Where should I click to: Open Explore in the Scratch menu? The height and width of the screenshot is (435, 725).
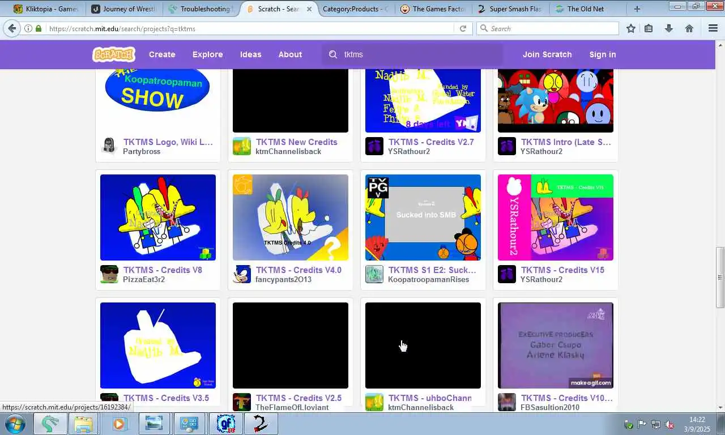tap(208, 54)
